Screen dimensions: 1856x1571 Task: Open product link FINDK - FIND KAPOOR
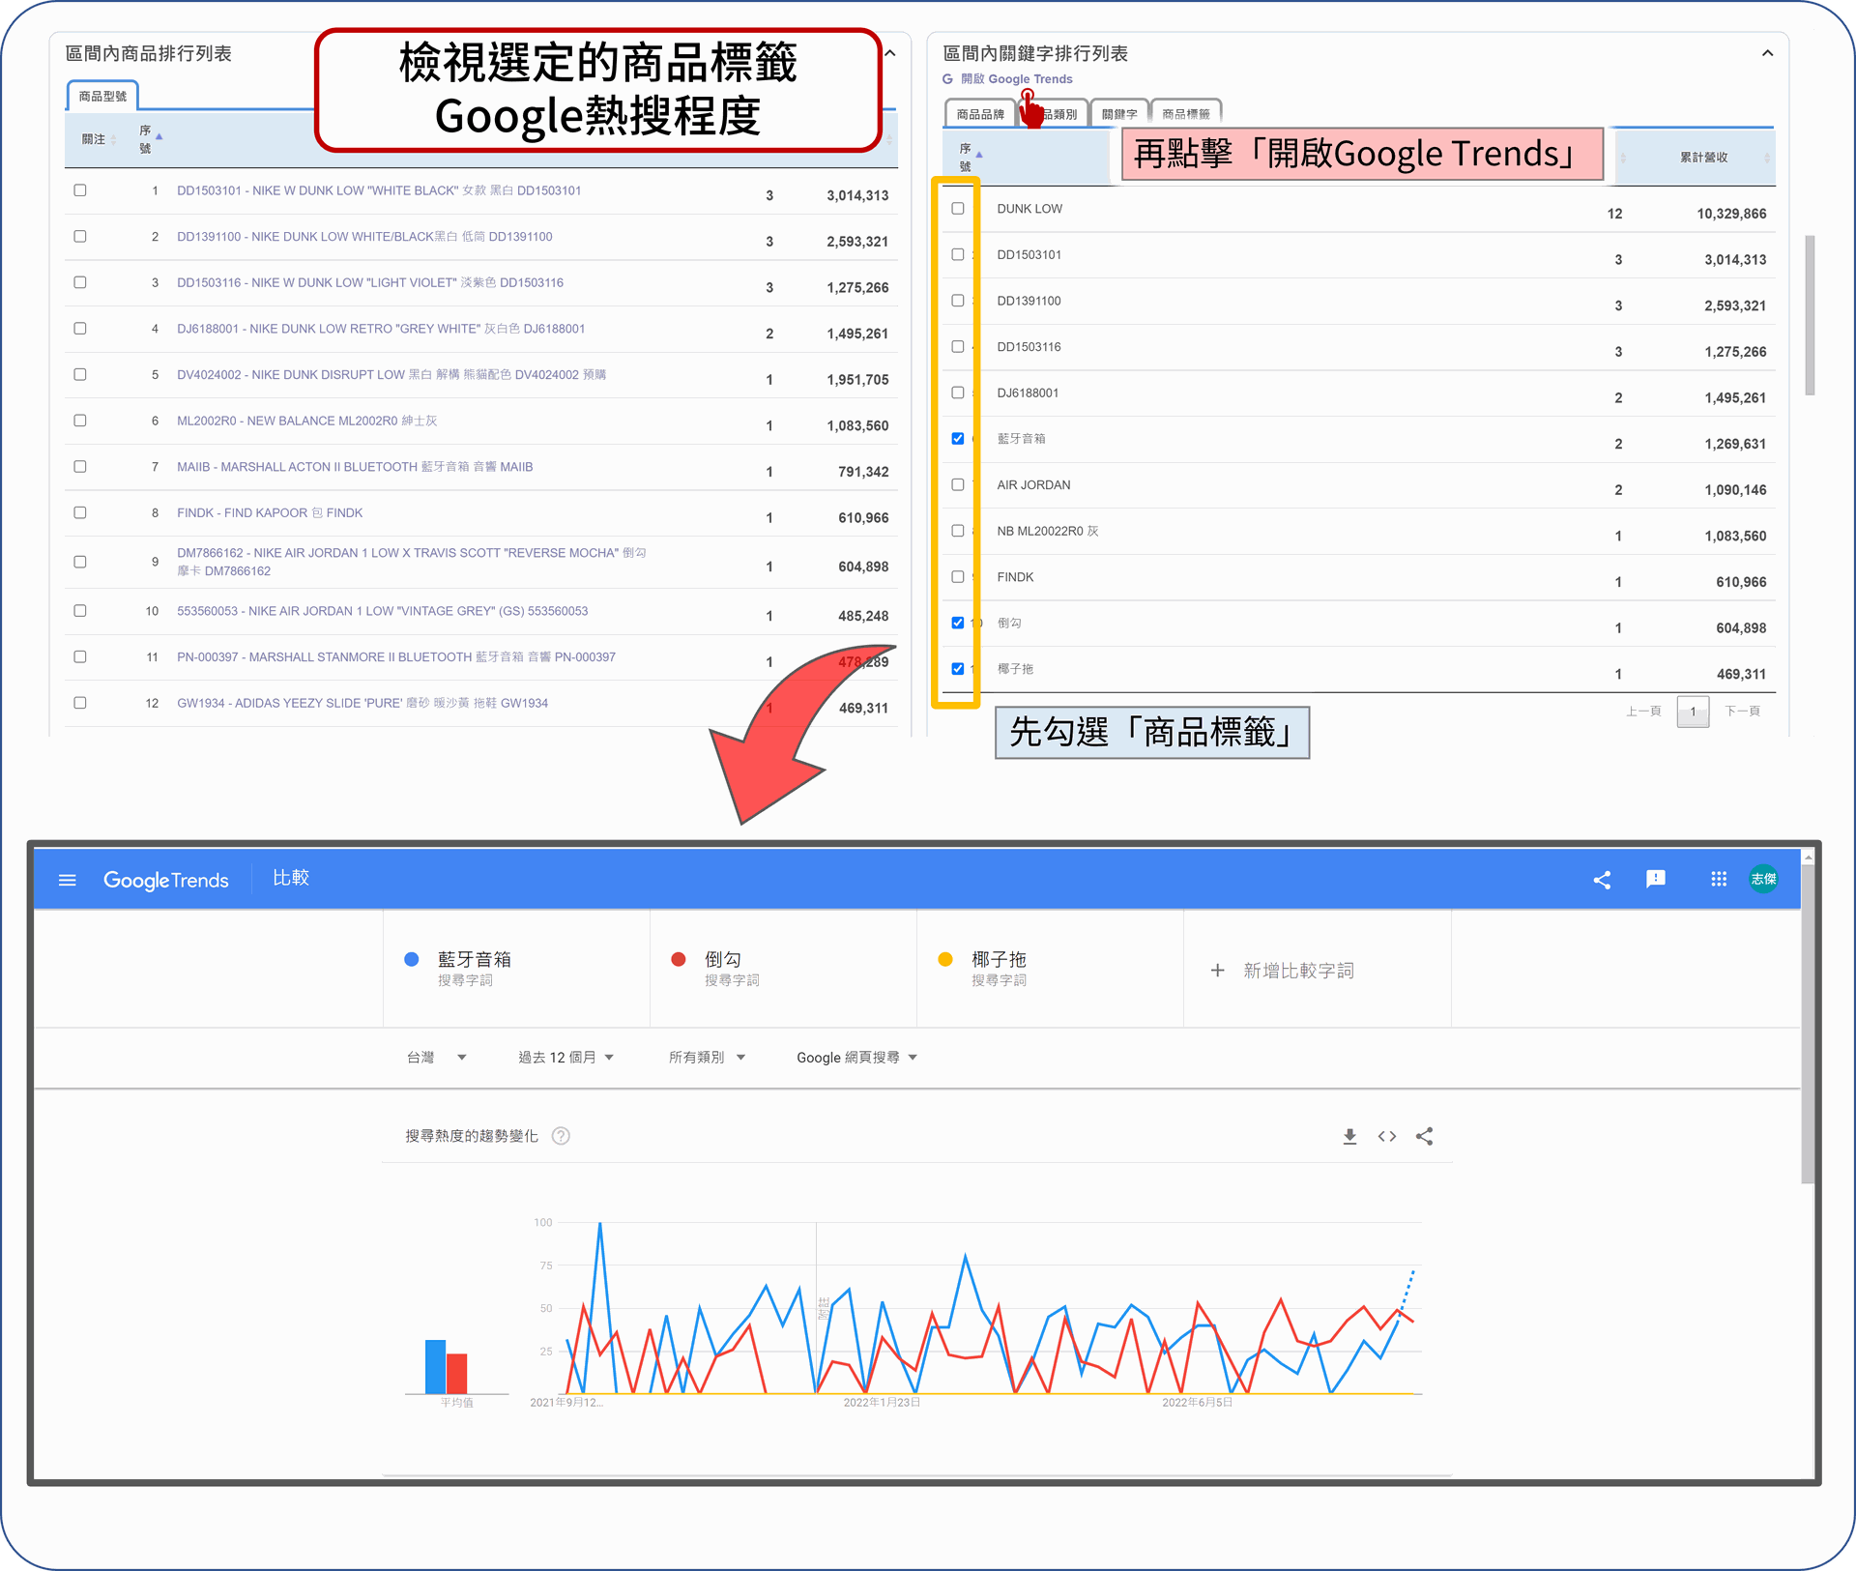pyautogui.click(x=270, y=513)
